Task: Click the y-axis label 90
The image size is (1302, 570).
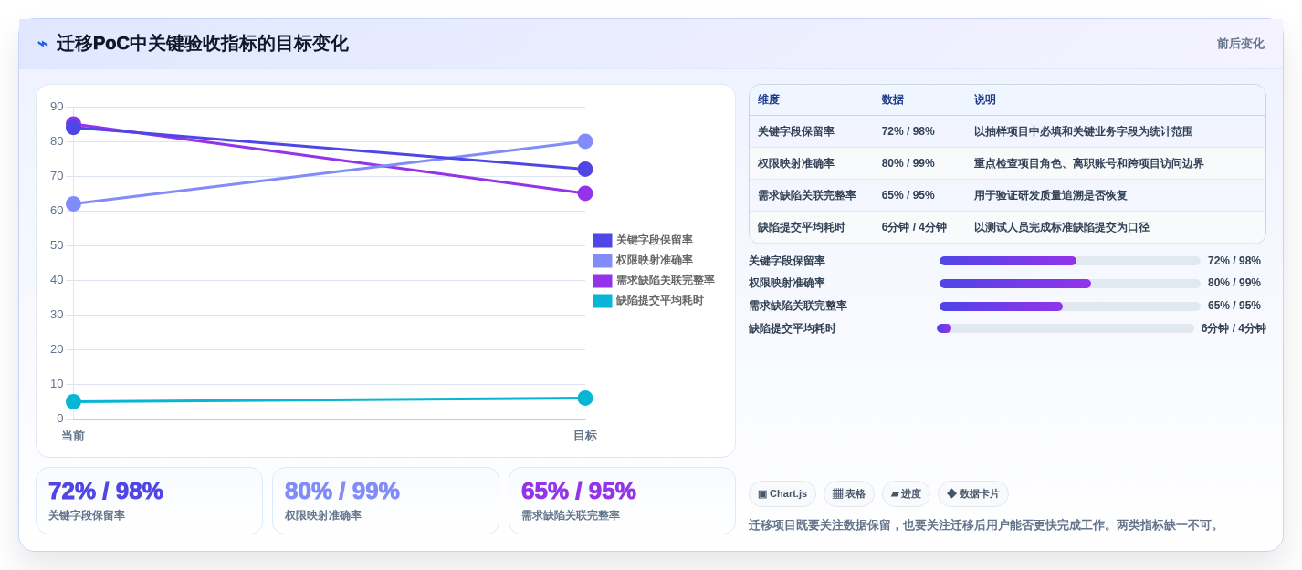Action: pyautogui.click(x=57, y=107)
